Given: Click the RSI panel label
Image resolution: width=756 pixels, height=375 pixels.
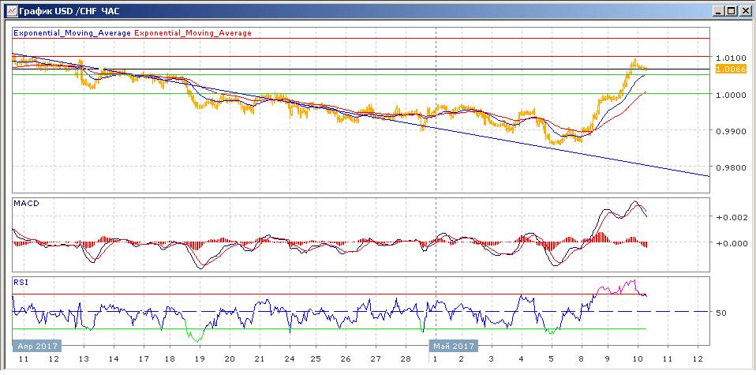Looking at the screenshot, I should pos(21,281).
